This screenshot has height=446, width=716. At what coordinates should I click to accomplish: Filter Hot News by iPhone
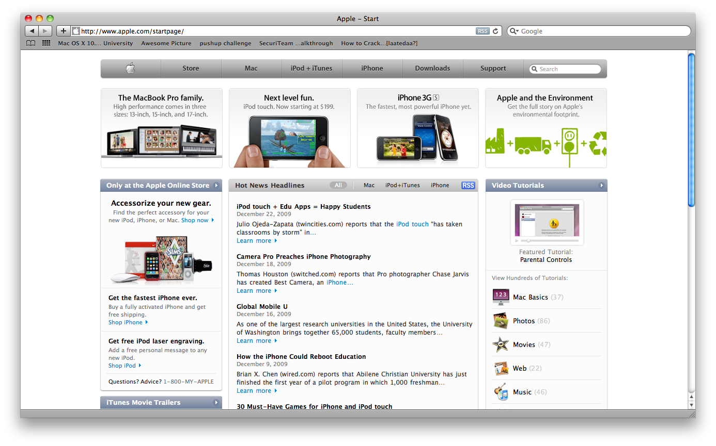[440, 185]
